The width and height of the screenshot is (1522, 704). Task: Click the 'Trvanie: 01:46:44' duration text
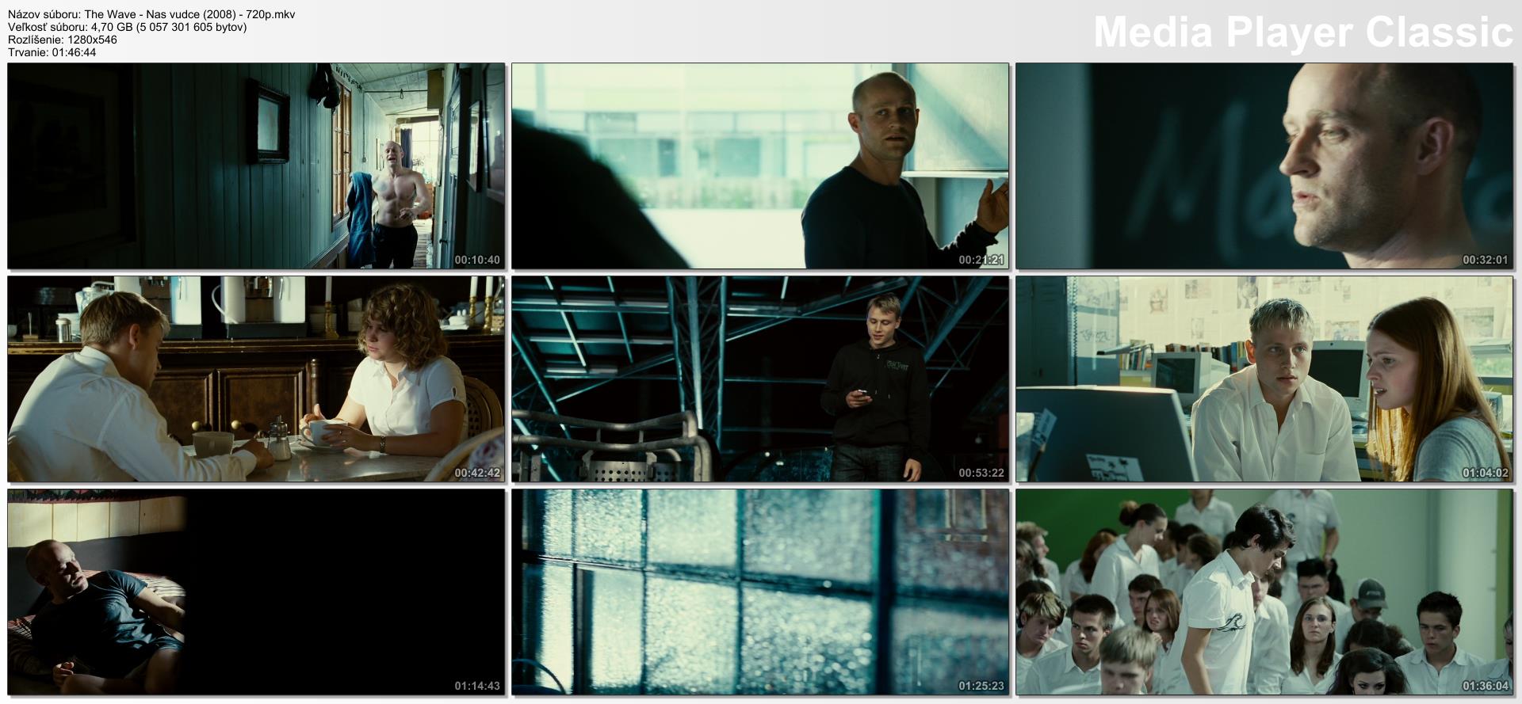click(x=52, y=52)
